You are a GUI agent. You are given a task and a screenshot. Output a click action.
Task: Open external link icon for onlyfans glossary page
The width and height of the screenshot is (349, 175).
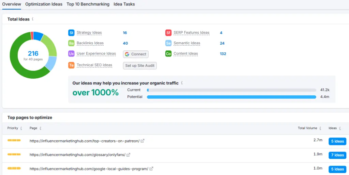tap(128, 155)
